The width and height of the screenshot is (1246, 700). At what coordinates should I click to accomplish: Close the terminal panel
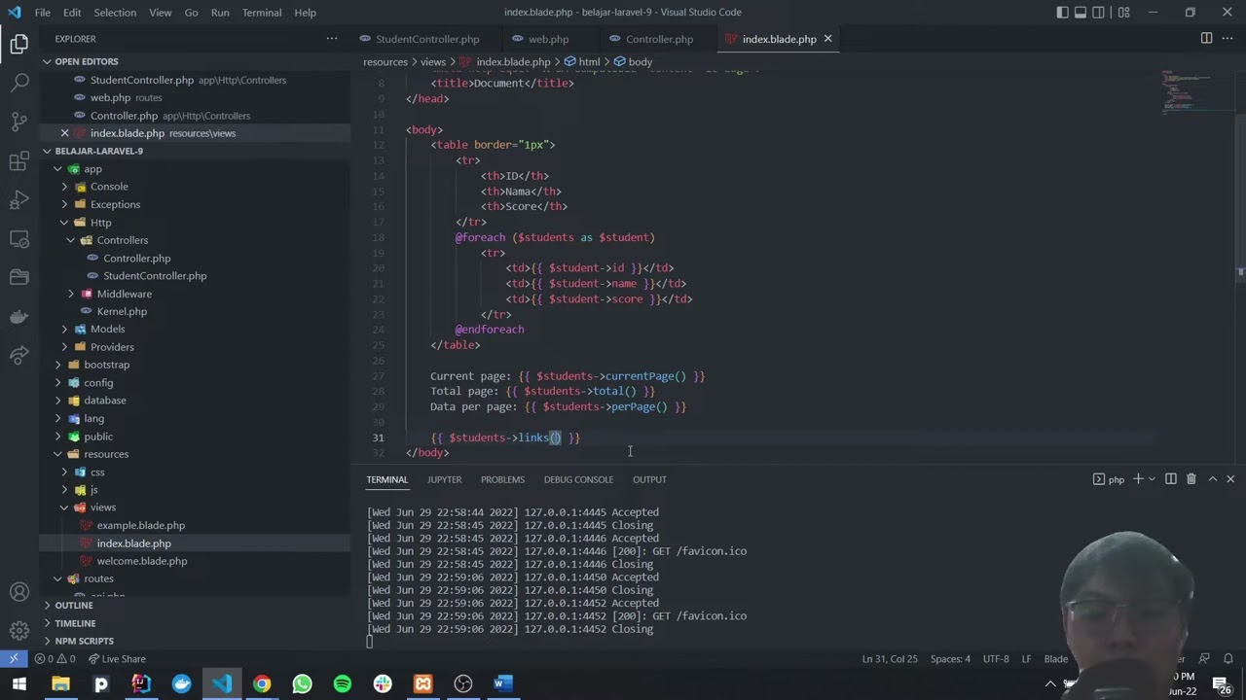click(1230, 479)
